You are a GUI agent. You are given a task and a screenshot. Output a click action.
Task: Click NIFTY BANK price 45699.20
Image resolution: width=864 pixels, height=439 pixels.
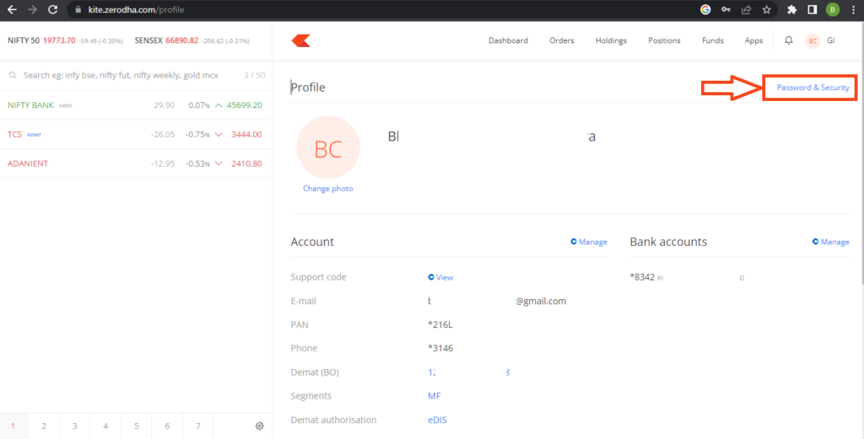click(244, 105)
